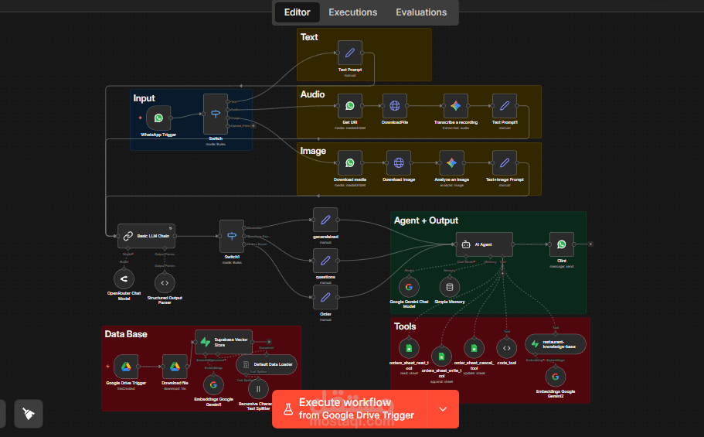
Task: Click the Input sticky note title
Action: [144, 98]
